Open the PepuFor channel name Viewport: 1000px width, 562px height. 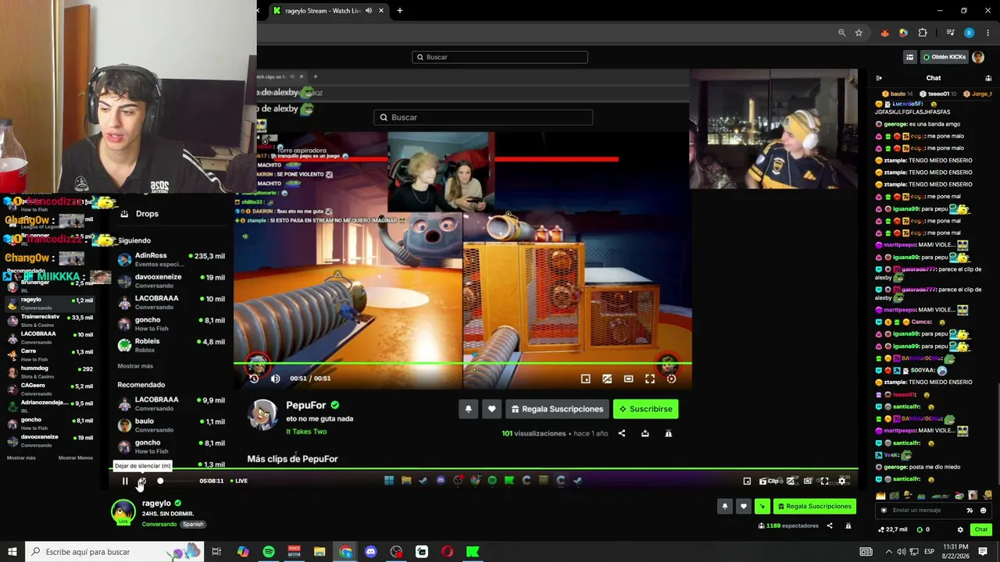coord(306,405)
